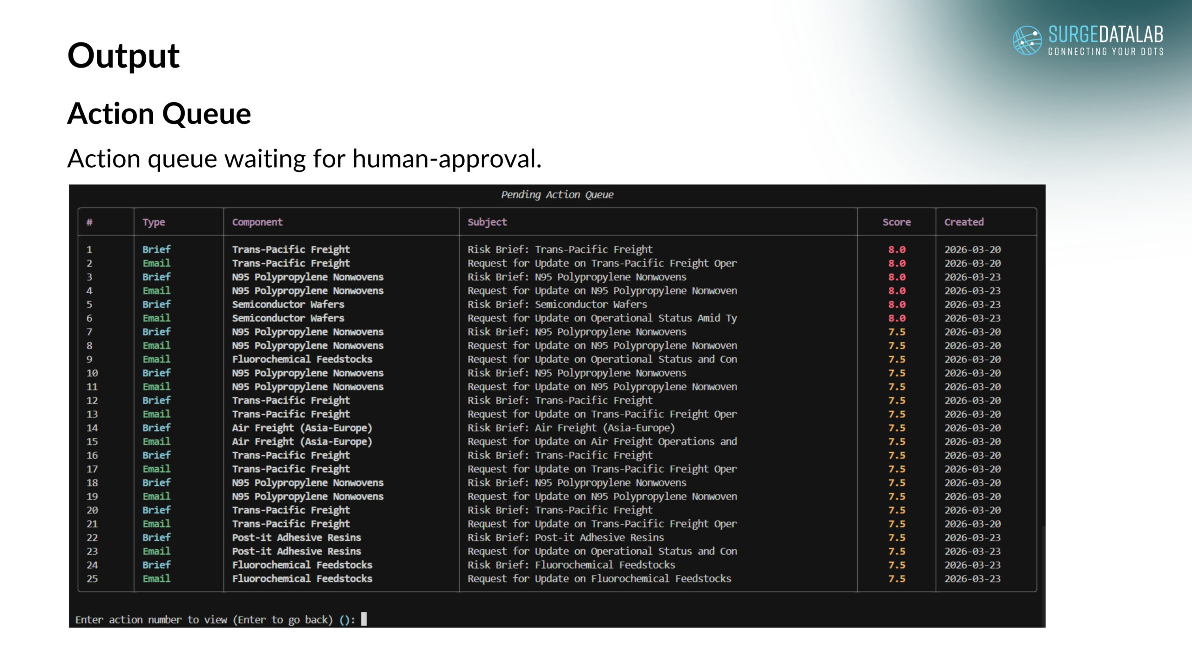Click the SurgeDataLab globe logo icon

(1027, 40)
